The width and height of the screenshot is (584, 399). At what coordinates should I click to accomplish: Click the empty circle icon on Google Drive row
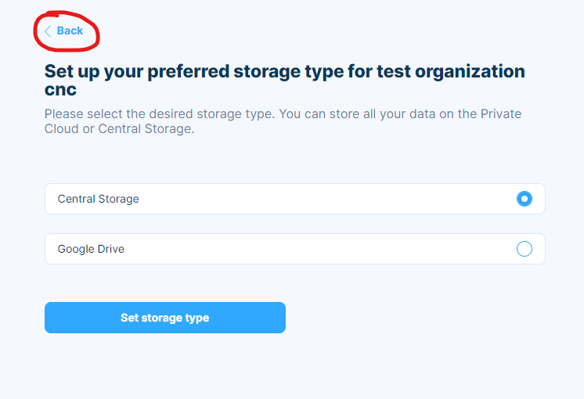(x=524, y=249)
